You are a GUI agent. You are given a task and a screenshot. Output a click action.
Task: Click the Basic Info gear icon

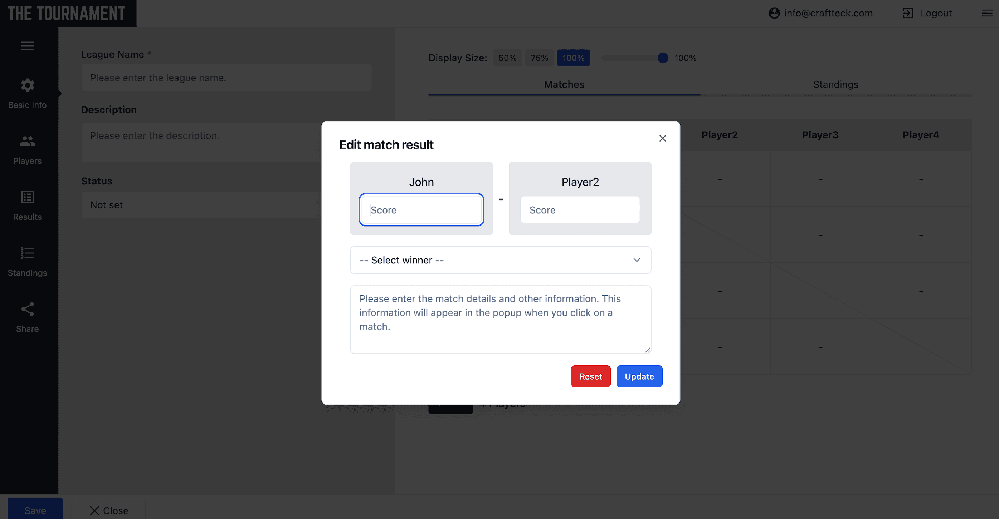click(27, 85)
